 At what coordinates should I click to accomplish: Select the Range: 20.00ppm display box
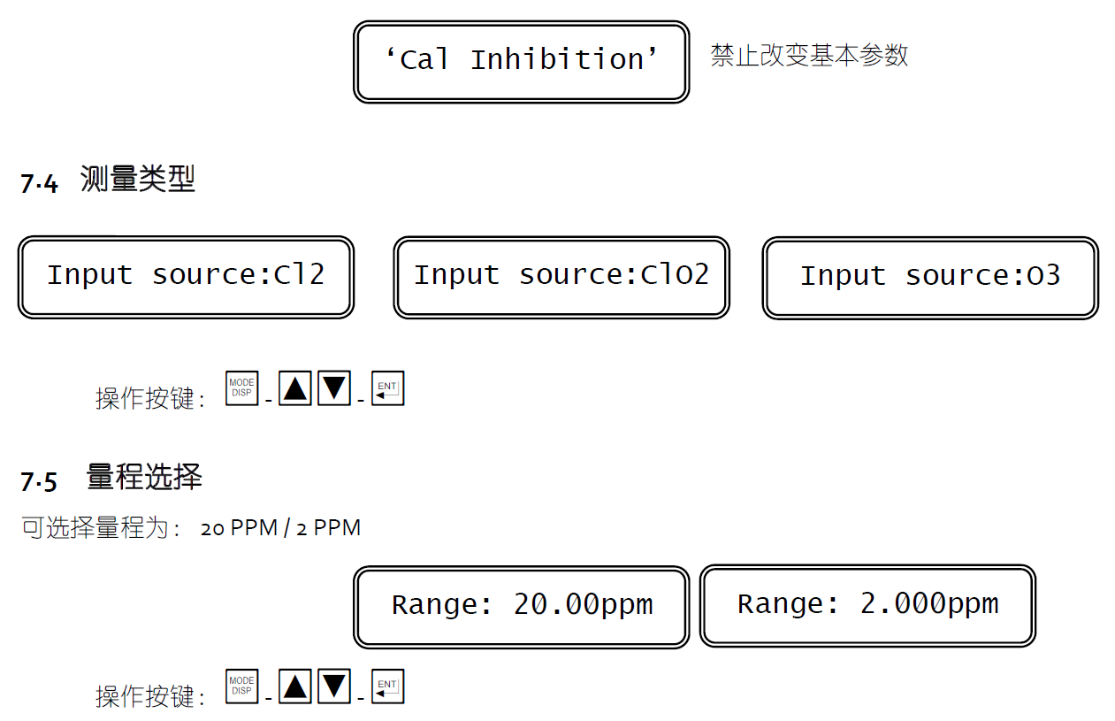click(x=521, y=606)
